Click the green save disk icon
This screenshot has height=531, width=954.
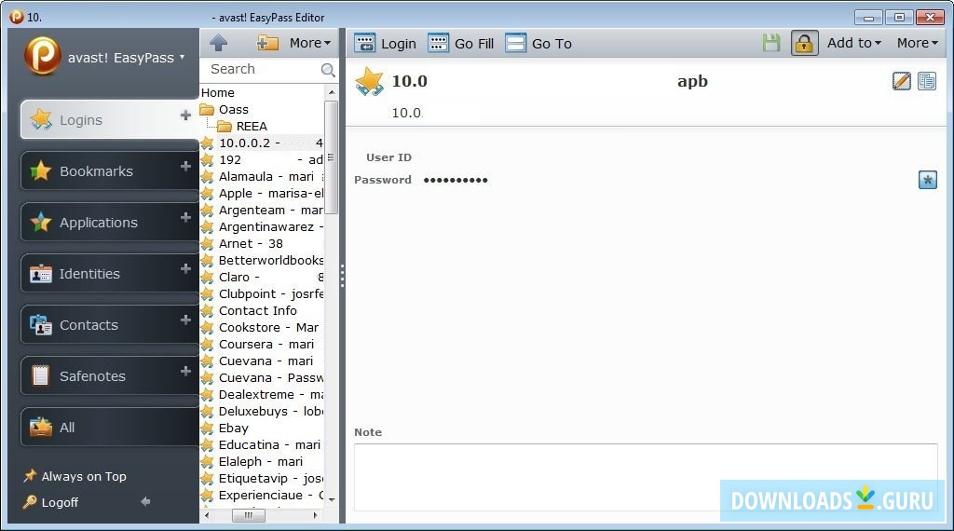[x=771, y=43]
